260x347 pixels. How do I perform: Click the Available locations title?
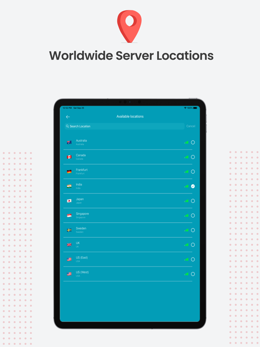point(130,117)
